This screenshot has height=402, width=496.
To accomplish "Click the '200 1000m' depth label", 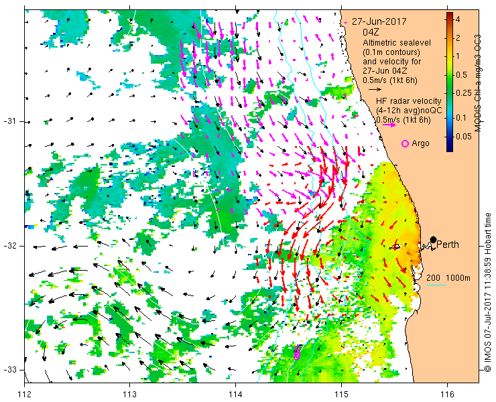I will [448, 278].
